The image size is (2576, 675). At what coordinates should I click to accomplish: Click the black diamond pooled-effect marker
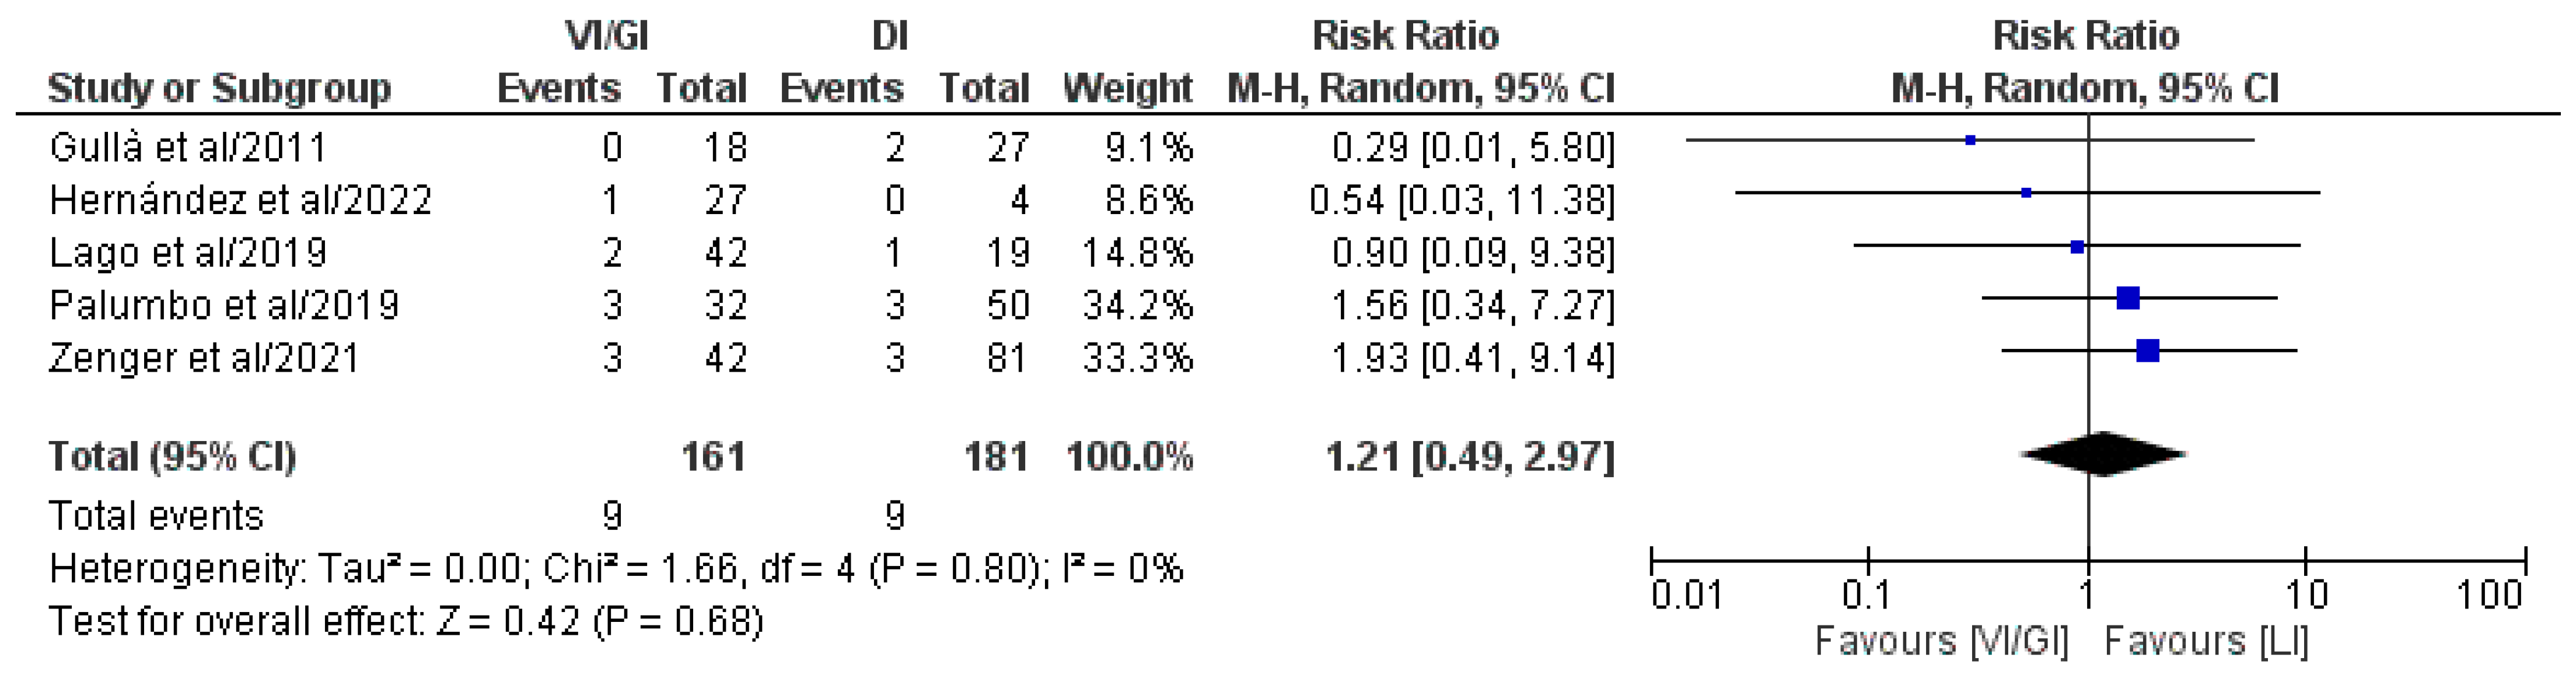(2102, 455)
